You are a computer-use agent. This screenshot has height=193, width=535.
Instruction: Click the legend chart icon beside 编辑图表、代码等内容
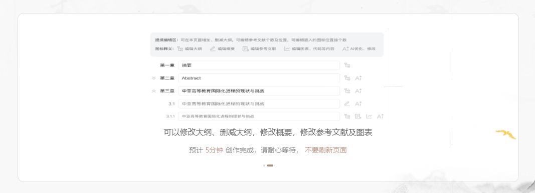(287, 48)
